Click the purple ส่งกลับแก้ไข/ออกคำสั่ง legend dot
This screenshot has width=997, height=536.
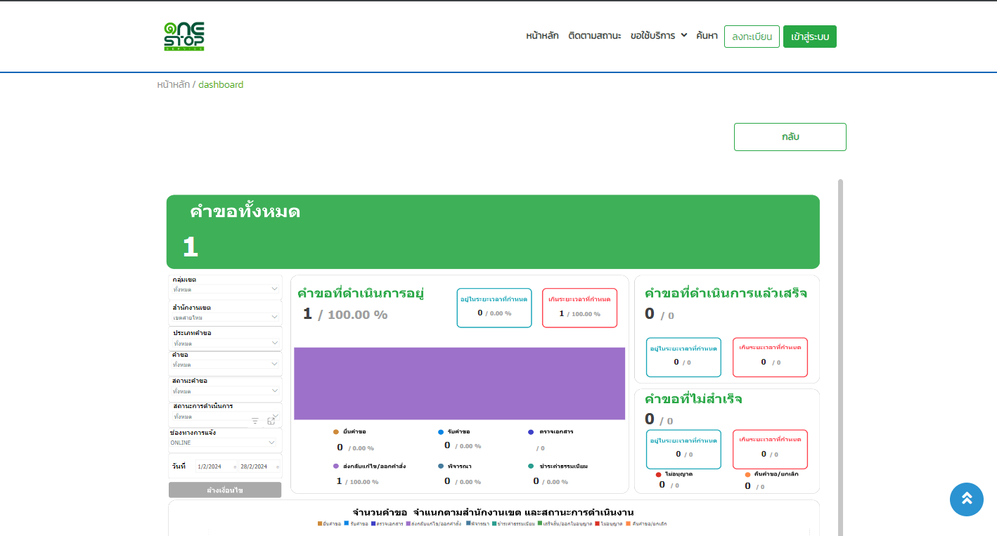pyautogui.click(x=336, y=466)
